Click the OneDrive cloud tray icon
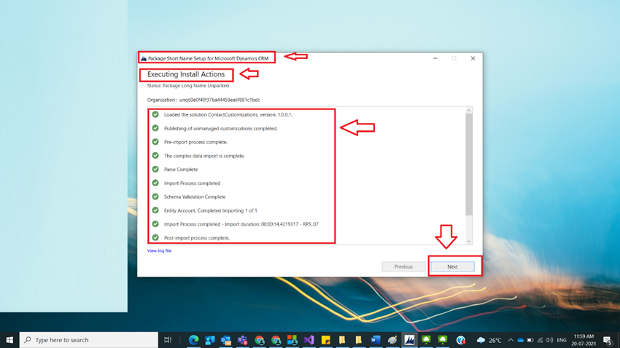This screenshot has width=620, height=348. tap(520, 340)
